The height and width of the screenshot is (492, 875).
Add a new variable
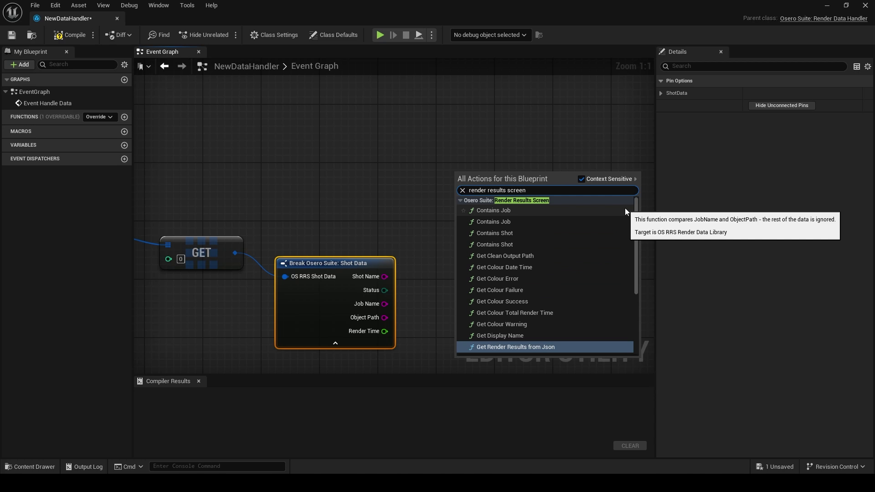pyautogui.click(x=124, y=145)
